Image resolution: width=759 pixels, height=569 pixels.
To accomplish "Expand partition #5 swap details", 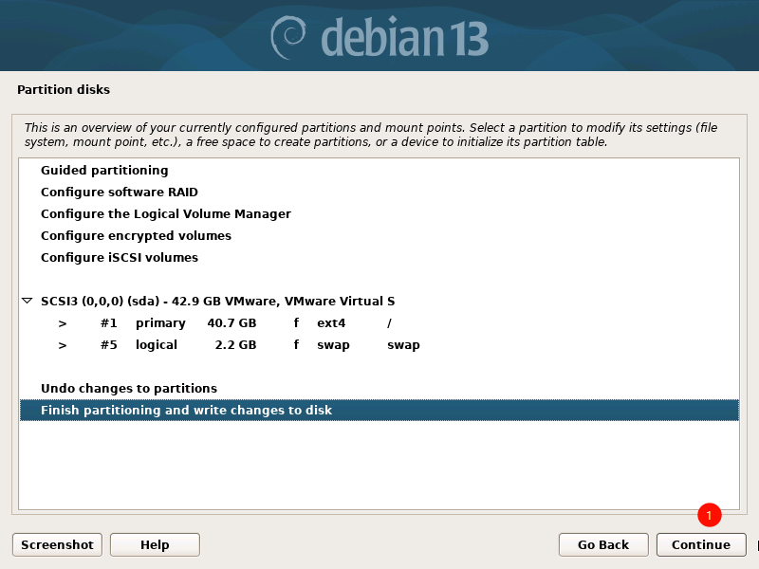I will coord(62,344).
